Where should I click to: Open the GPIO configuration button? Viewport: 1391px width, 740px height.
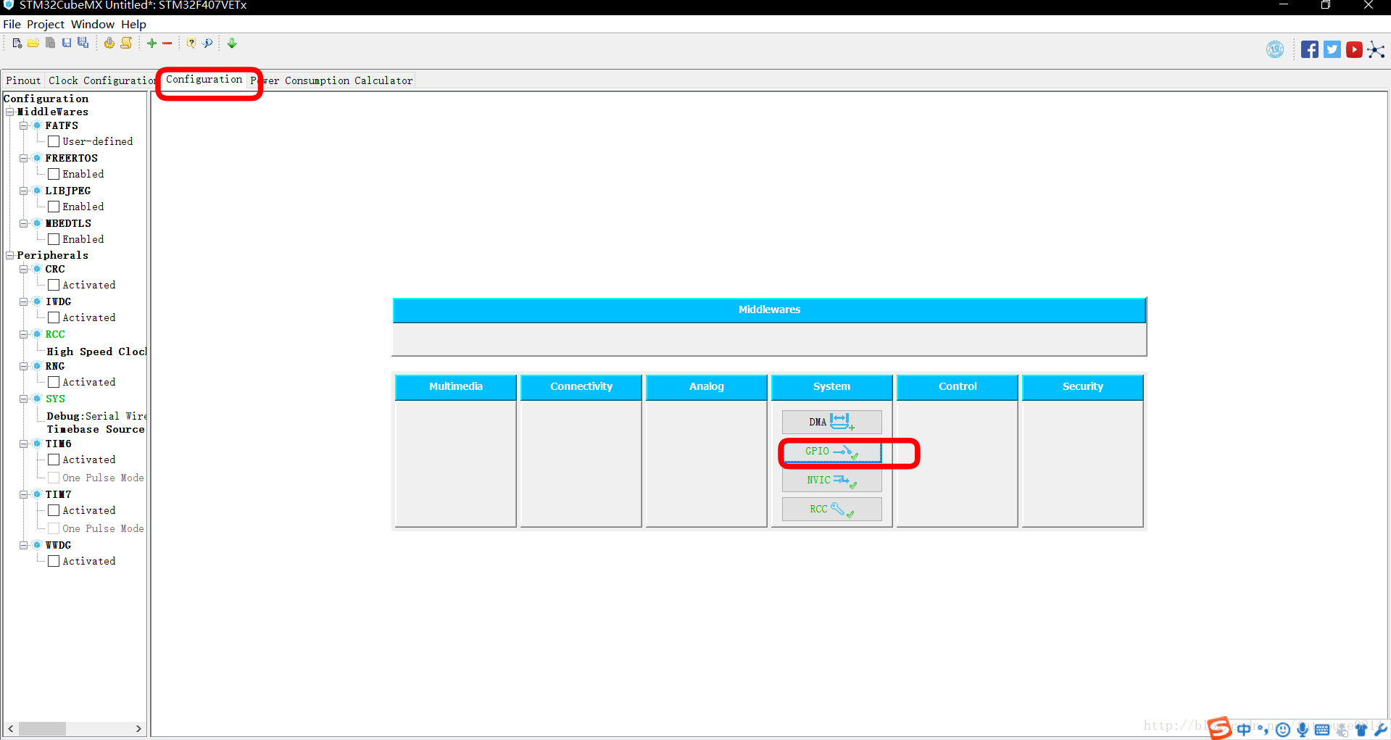click(831, 451)
